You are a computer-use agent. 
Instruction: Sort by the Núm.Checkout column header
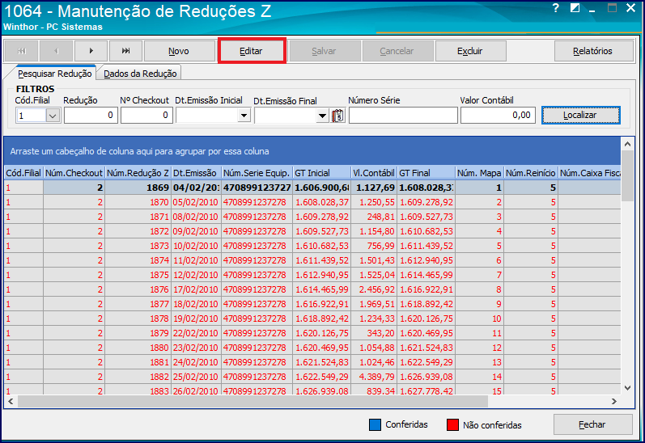74,173
